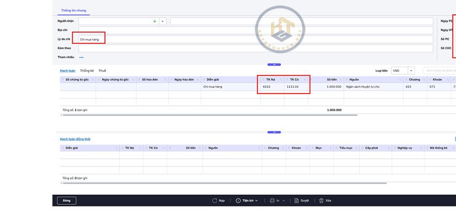Click the In printer icon
The height and width of the screenshot is (217, 456).
tap(272, 200)
